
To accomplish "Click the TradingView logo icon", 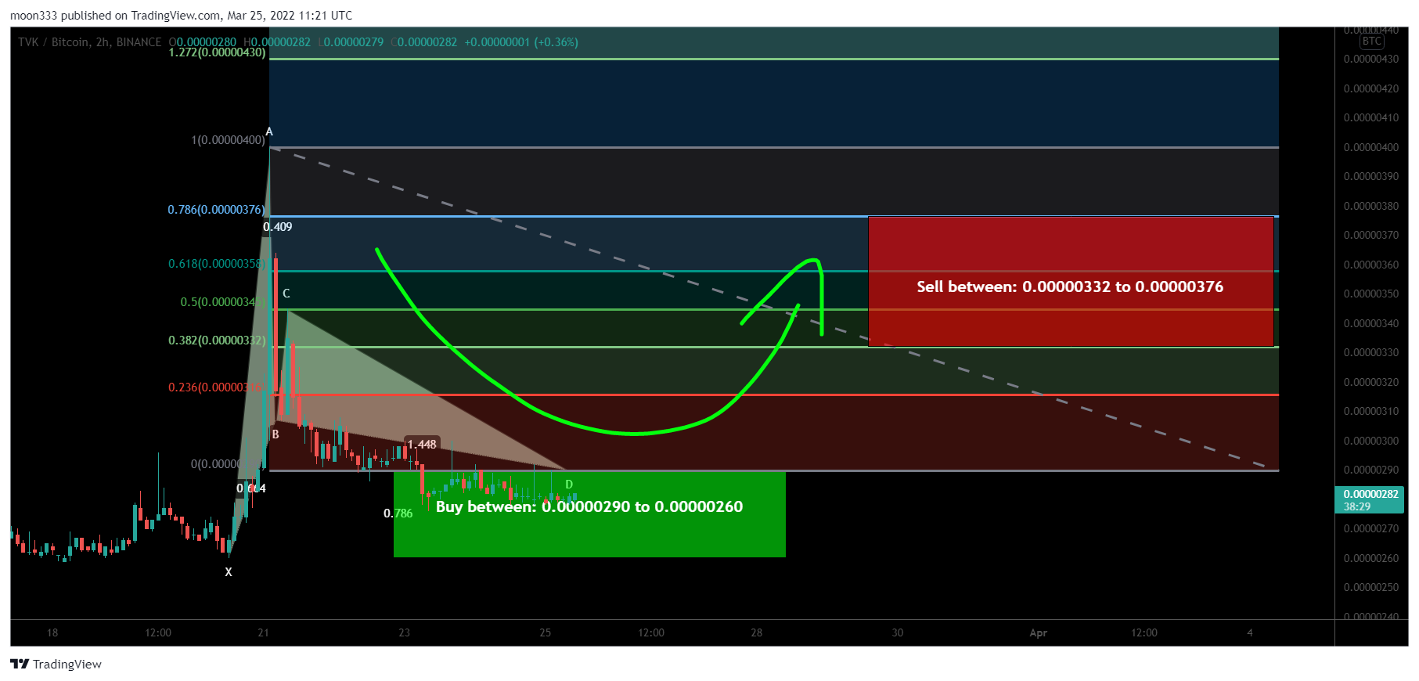I will pyautogui.click(x=20, y=664).
